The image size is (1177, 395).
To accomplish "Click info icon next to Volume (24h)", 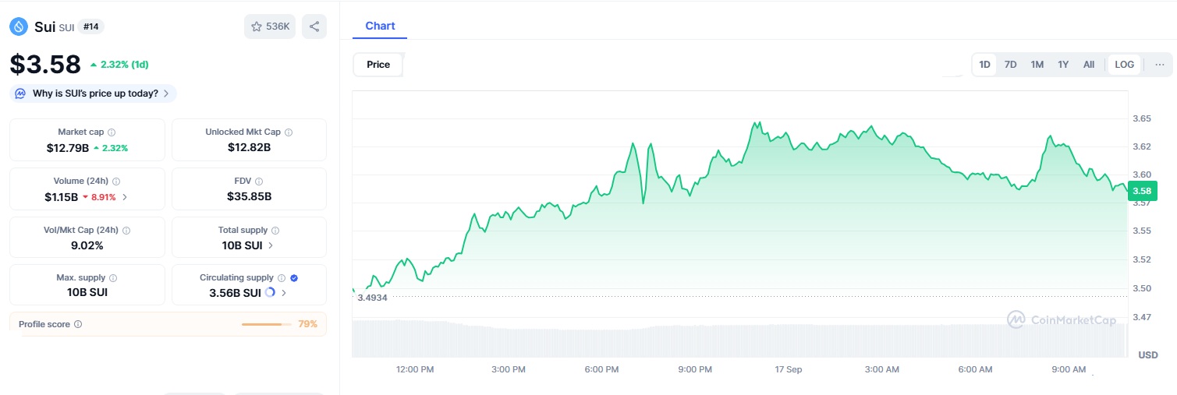I will click(116, 182).
